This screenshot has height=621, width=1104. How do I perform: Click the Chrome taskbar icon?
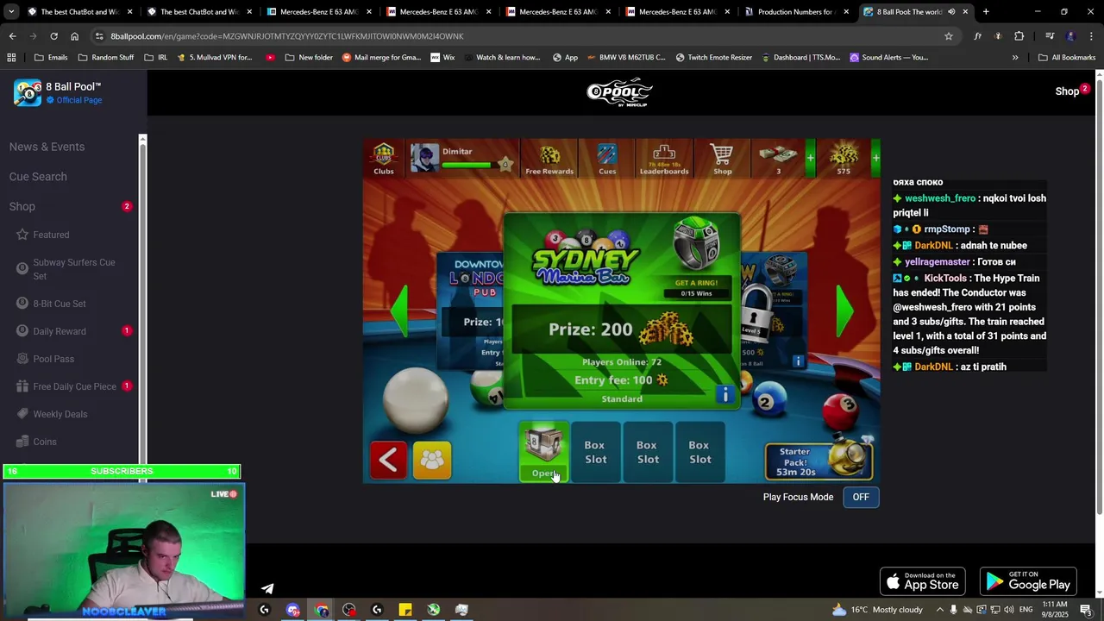click(x=322, y=611)
